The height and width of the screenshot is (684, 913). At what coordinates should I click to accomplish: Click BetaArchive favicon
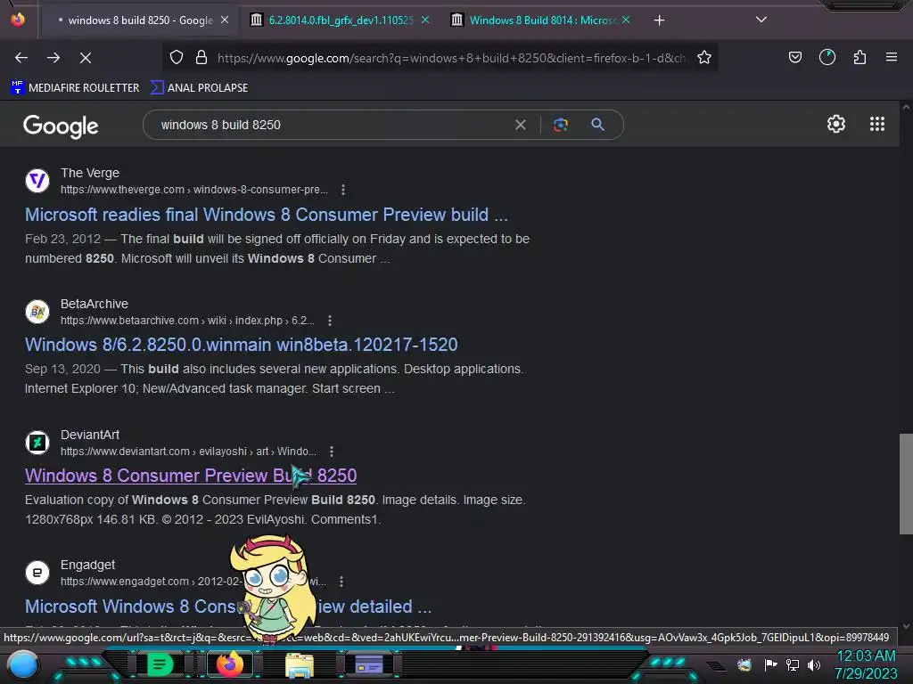37,311
